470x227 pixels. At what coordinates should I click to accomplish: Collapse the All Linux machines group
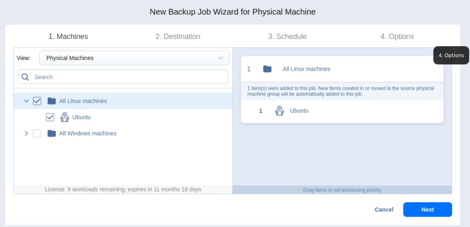26,101
